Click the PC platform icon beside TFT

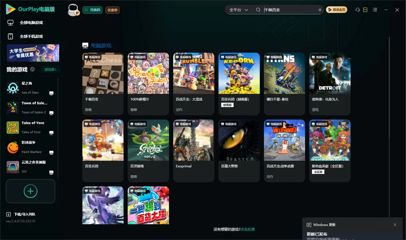(51, 173)
